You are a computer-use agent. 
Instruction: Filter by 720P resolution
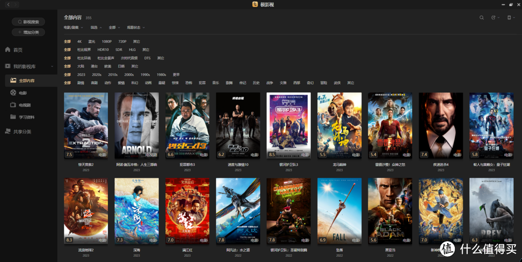point(122,42)
